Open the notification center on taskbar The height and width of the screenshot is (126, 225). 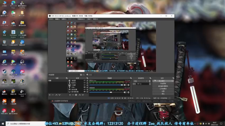221,123
